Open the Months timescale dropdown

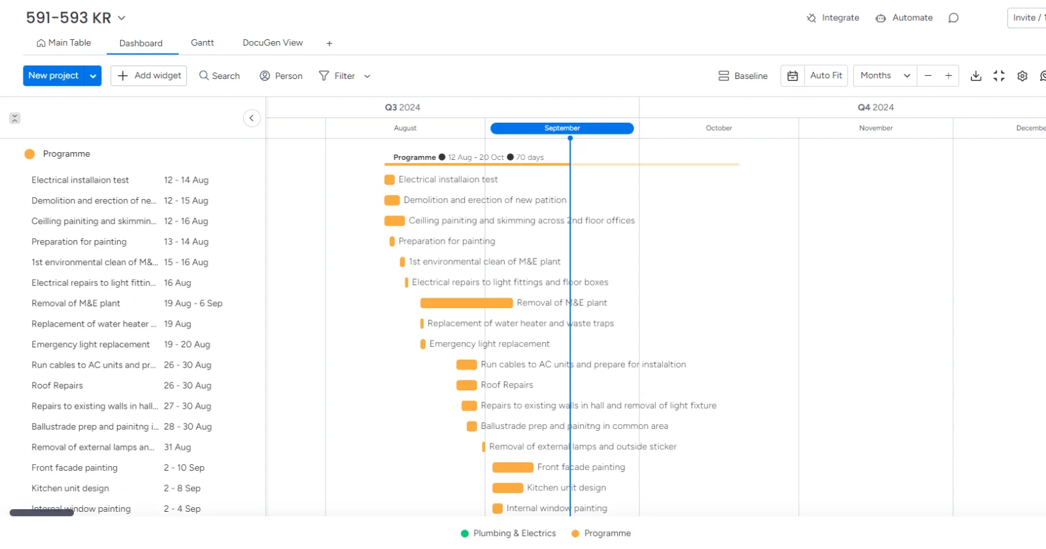tap(885, 76)
